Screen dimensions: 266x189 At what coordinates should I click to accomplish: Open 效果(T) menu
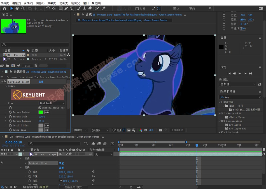coord(52,3)
